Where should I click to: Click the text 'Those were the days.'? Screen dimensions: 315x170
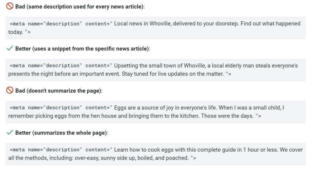(227, 116)
